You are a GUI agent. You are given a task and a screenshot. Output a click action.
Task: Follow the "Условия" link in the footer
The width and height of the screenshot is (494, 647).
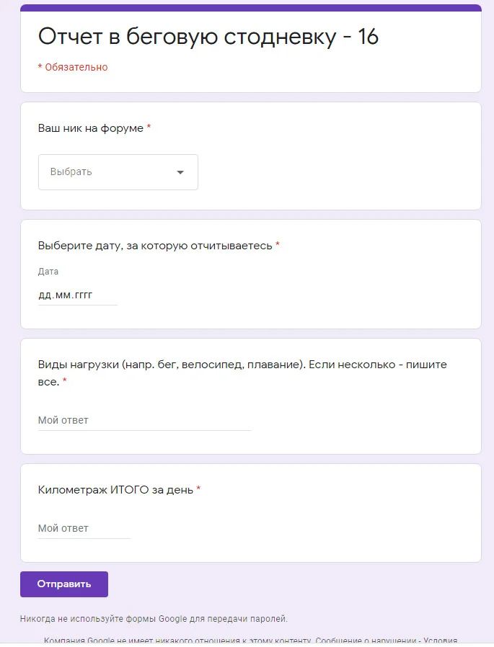[x=440, y=641]
